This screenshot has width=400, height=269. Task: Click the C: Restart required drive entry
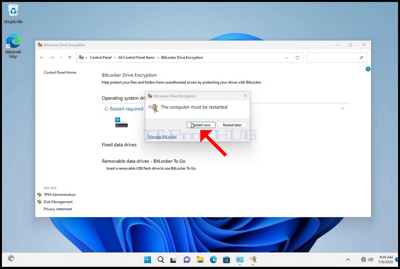pyautogui.click(x=124, y=109)
